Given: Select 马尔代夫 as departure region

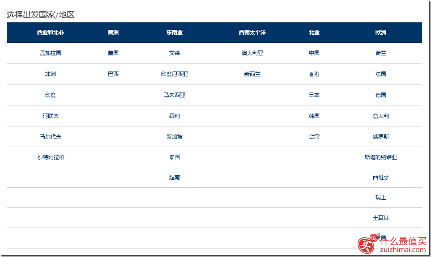Looking at the screenshot, I should [51, 136].
